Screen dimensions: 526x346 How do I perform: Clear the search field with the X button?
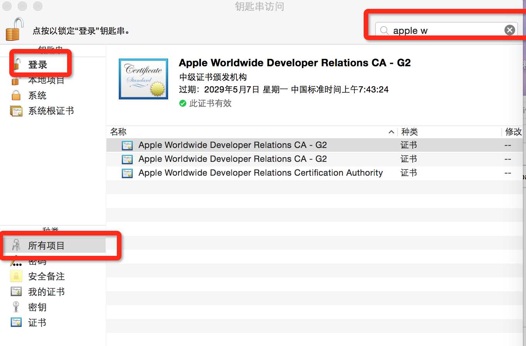click(x=510, y=30)
